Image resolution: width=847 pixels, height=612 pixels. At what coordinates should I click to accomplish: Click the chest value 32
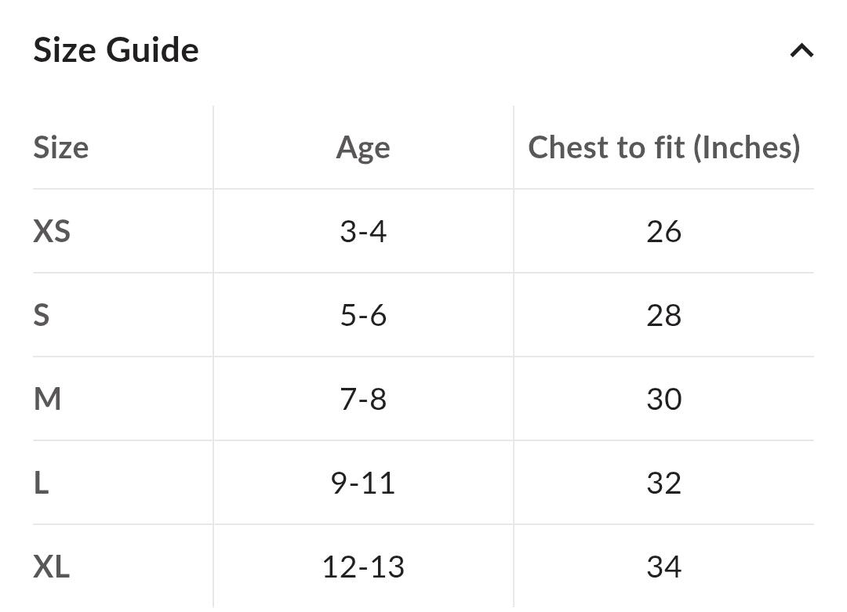(x=664, y=483)
